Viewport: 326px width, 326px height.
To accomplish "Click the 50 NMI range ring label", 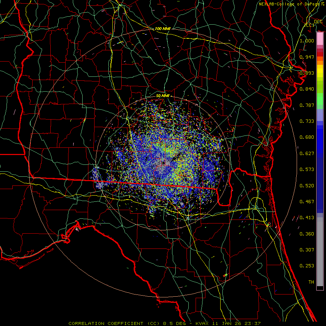I will coord(163,96).
